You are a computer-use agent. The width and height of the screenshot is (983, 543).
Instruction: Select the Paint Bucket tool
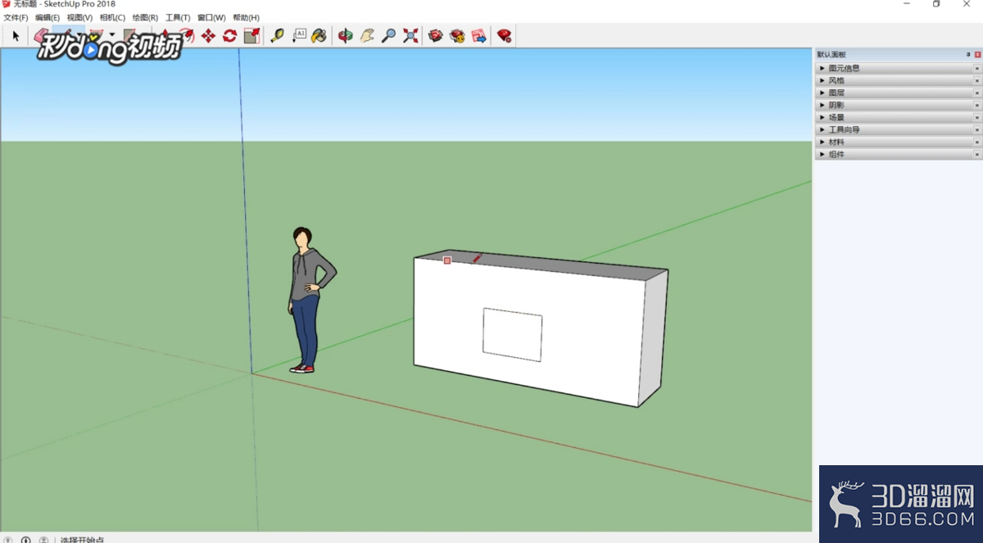pos(319,35)
